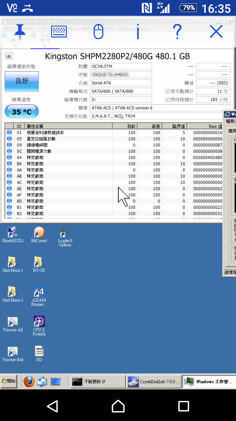This screenshot has width=236, height=421.
Task: Click the 支援的功能 field S.M.A.R.T., NCQ, TRIM
Action: (x=160, y=116)
